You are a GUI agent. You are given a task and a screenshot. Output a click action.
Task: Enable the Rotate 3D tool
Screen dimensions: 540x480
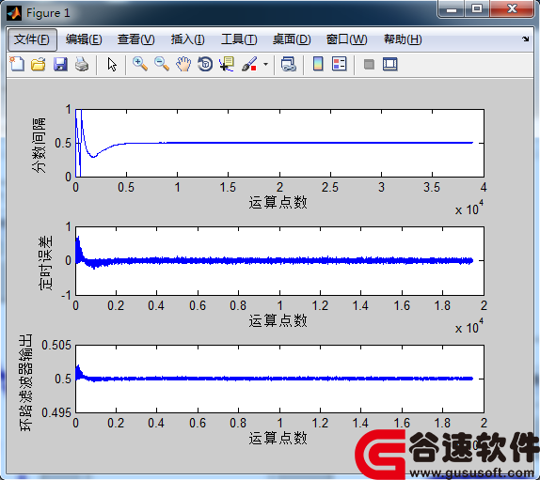(205, 64)
